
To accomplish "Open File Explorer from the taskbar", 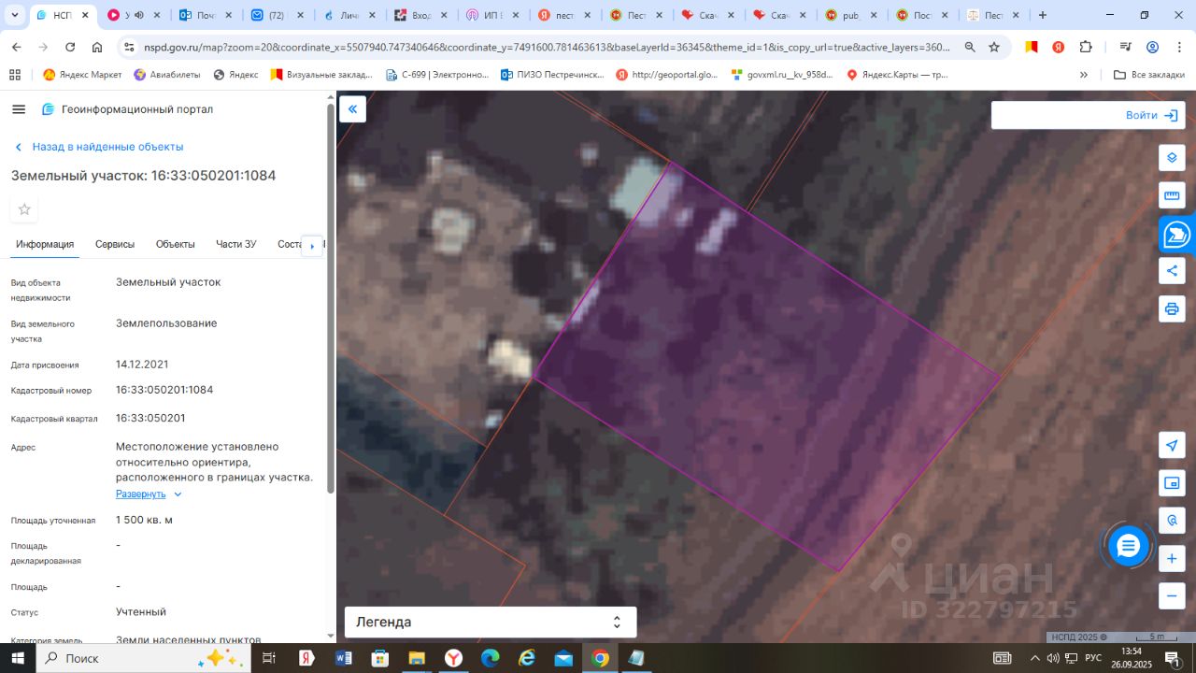I will 417,658.
